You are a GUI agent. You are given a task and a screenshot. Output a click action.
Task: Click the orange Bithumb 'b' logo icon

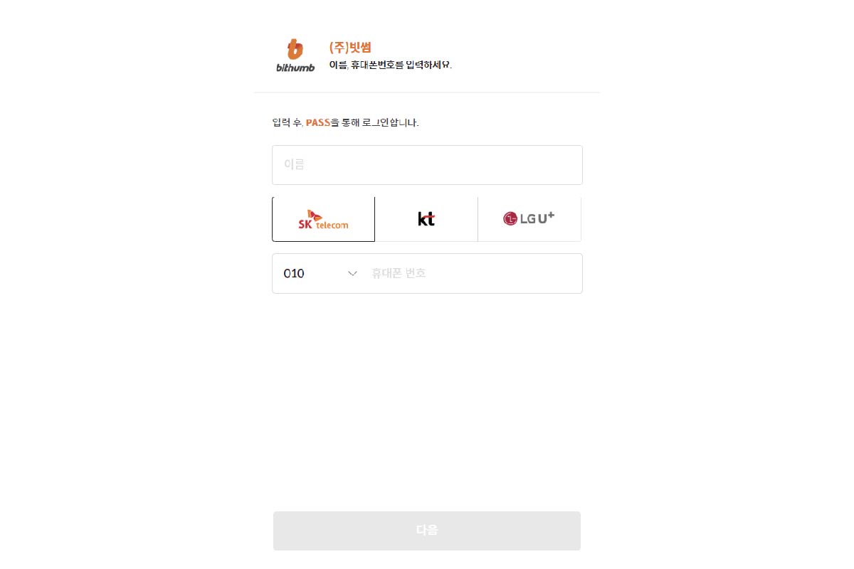tap(295, 49)
